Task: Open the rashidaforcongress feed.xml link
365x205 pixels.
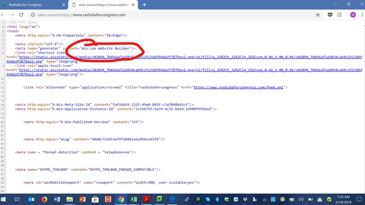Action: pyautogui.click(x=239, y=87)
